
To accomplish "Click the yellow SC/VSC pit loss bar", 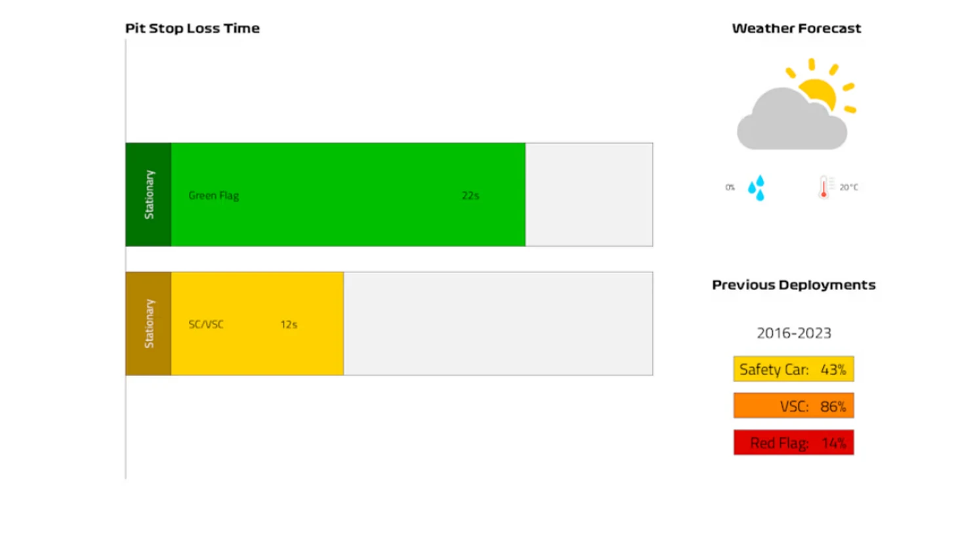I will tap(257, 324).
